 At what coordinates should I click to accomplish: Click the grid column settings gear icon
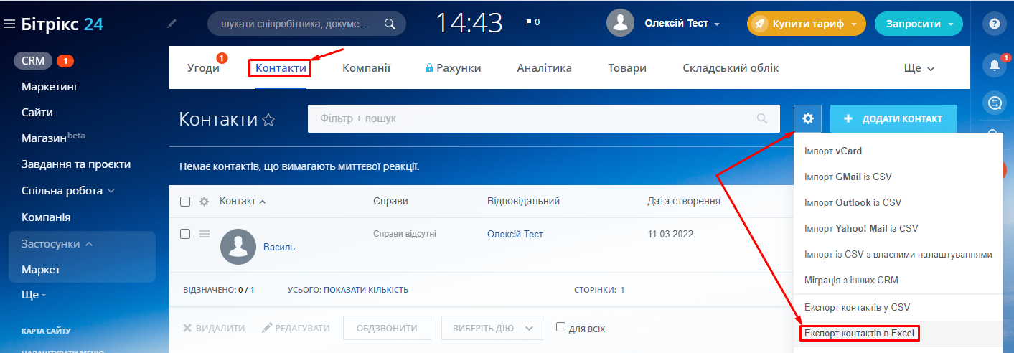204,202
